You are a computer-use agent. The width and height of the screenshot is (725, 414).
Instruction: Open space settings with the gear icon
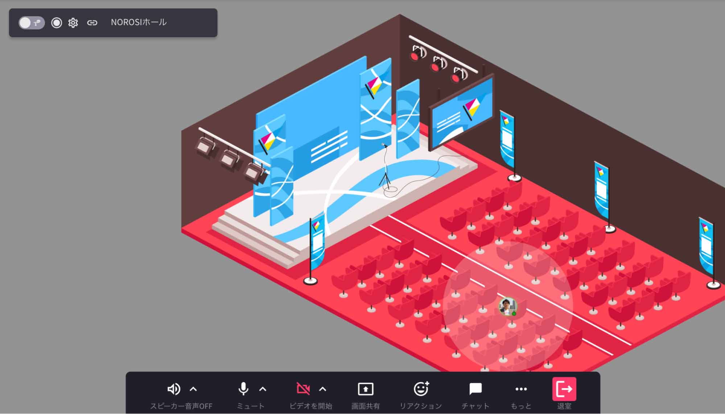pos(73,22)
